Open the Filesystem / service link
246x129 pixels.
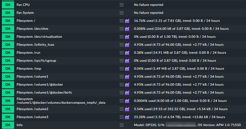point(26,21)
